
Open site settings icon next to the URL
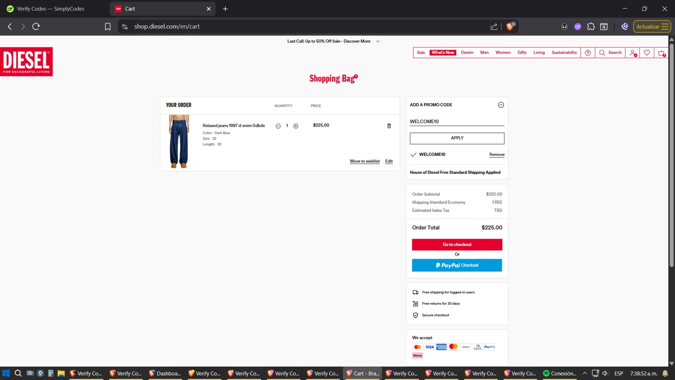click(125, 27)
